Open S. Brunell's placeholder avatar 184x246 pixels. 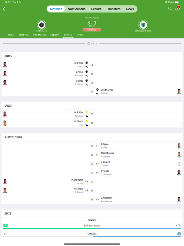[179, 164]
